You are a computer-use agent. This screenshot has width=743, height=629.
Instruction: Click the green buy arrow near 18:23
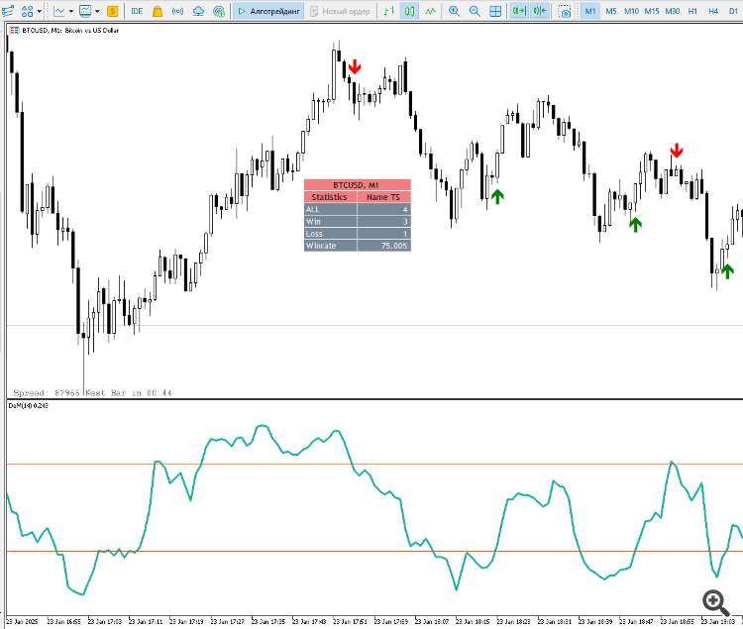click(497, 196)
